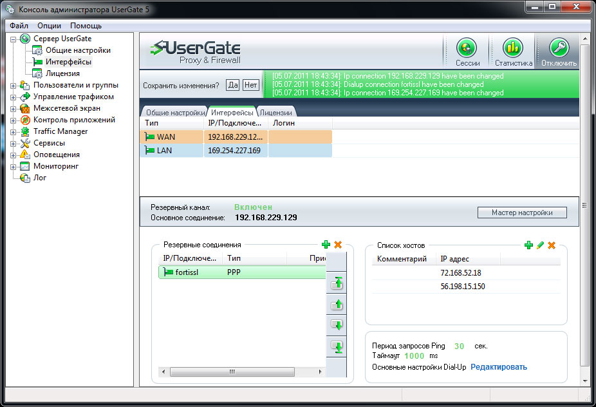
Task: Delete reserve connection with orange cross
Action: pyautogui.click(x=338, y=245)
